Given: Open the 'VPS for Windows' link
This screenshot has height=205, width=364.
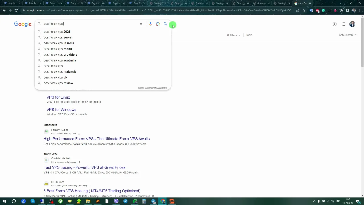Looking at the screenshot, I should pyautogui.click(x=61, y=110).
